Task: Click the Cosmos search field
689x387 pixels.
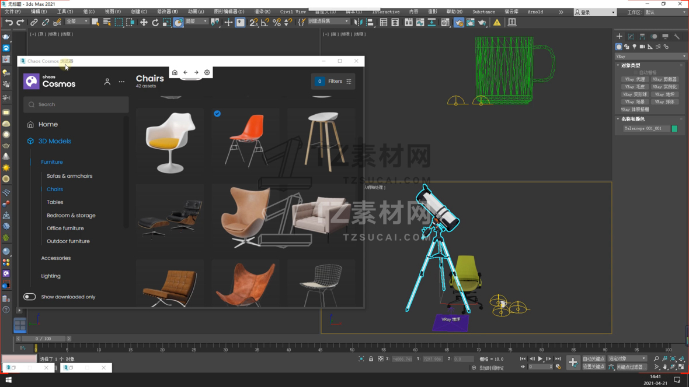Action: (x=76, y=104)
